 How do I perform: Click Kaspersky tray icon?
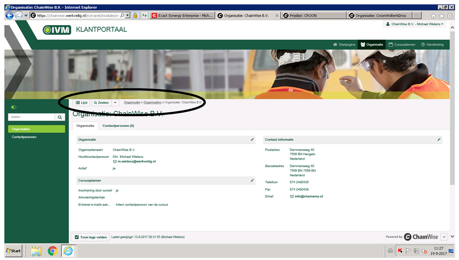point(400,251)
